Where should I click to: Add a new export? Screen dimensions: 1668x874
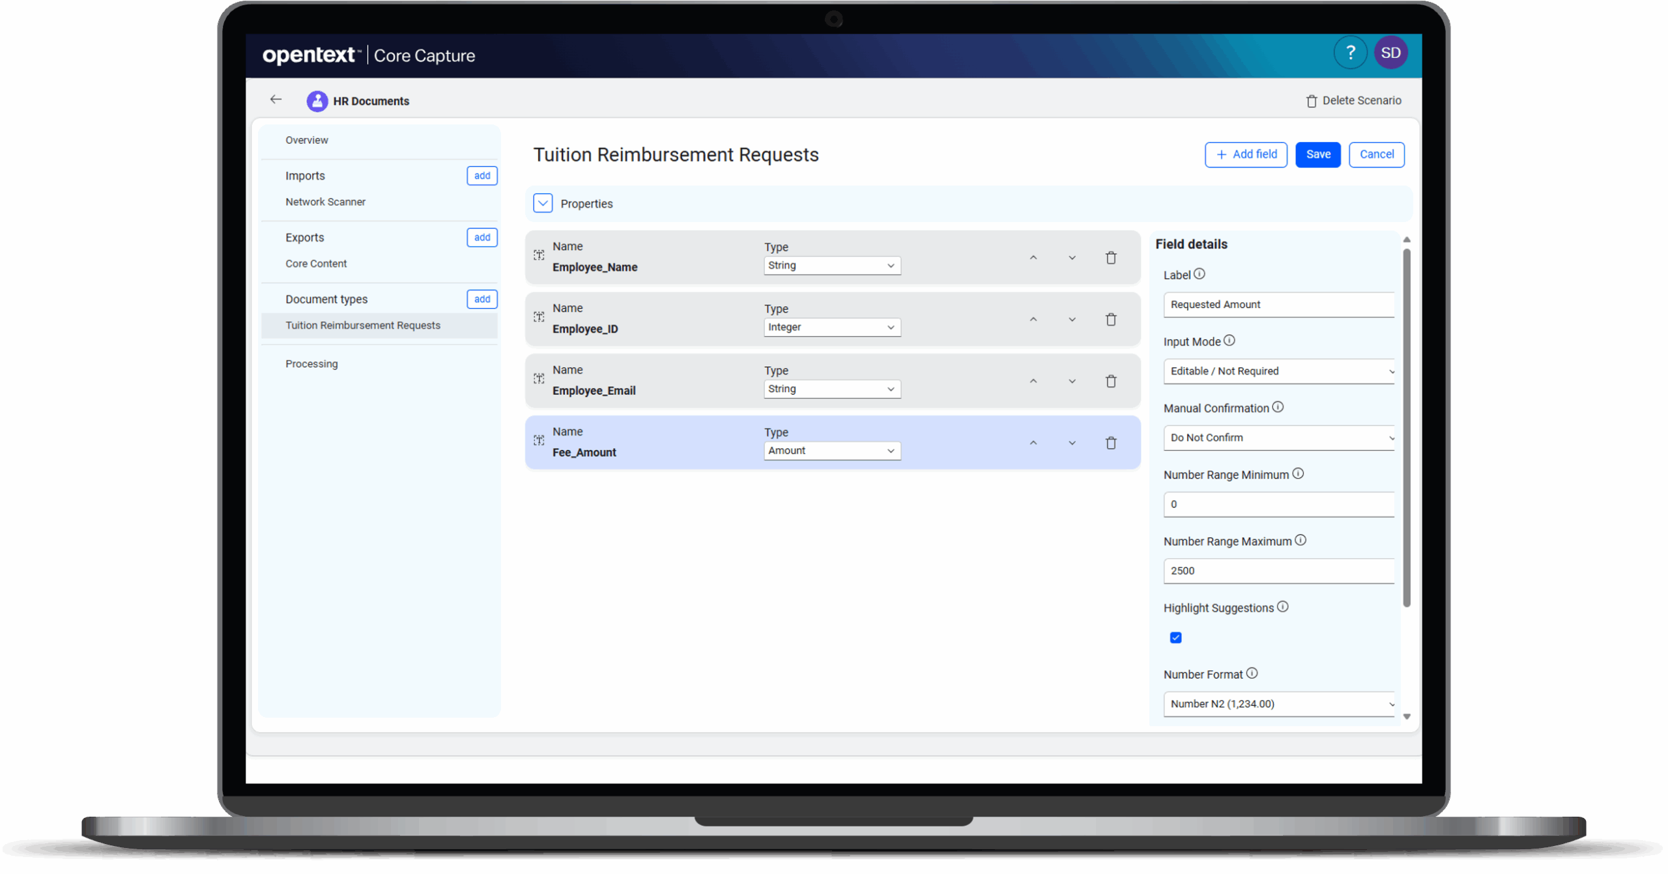tap(482, 238)
